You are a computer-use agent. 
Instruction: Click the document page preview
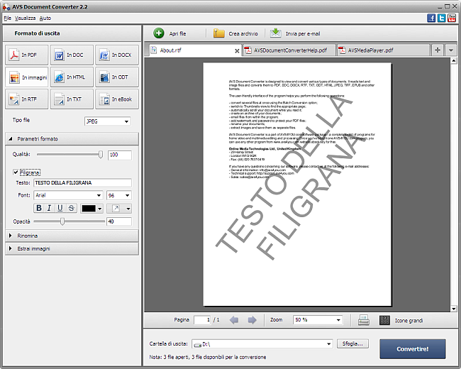pos(297,184)
